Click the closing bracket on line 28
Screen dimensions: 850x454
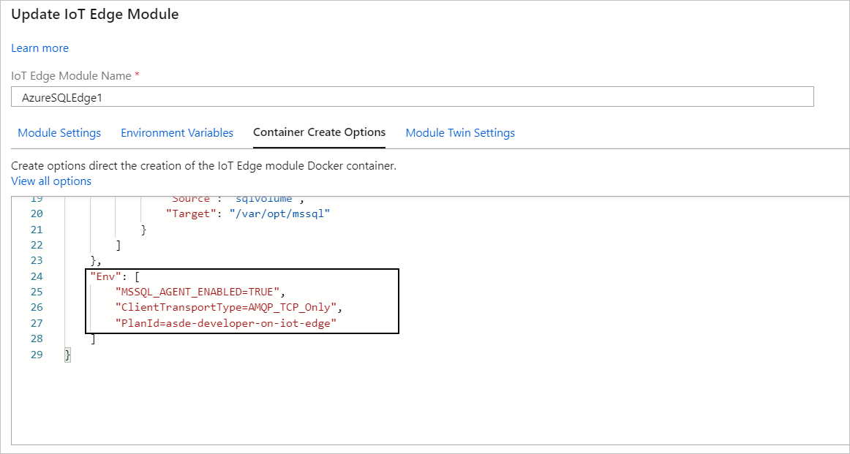pyautogui.click(x=93, y=338)
